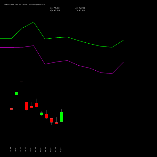157x157 pixels.
Task: Click the HINDUNILVR CE Options chart title
Action: click(24, 5)
